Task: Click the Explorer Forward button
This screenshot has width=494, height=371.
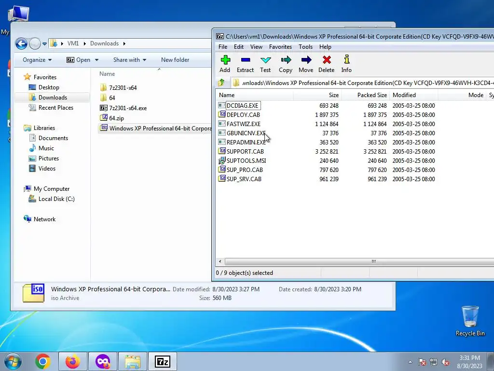Action: click(x=35, y=43)
